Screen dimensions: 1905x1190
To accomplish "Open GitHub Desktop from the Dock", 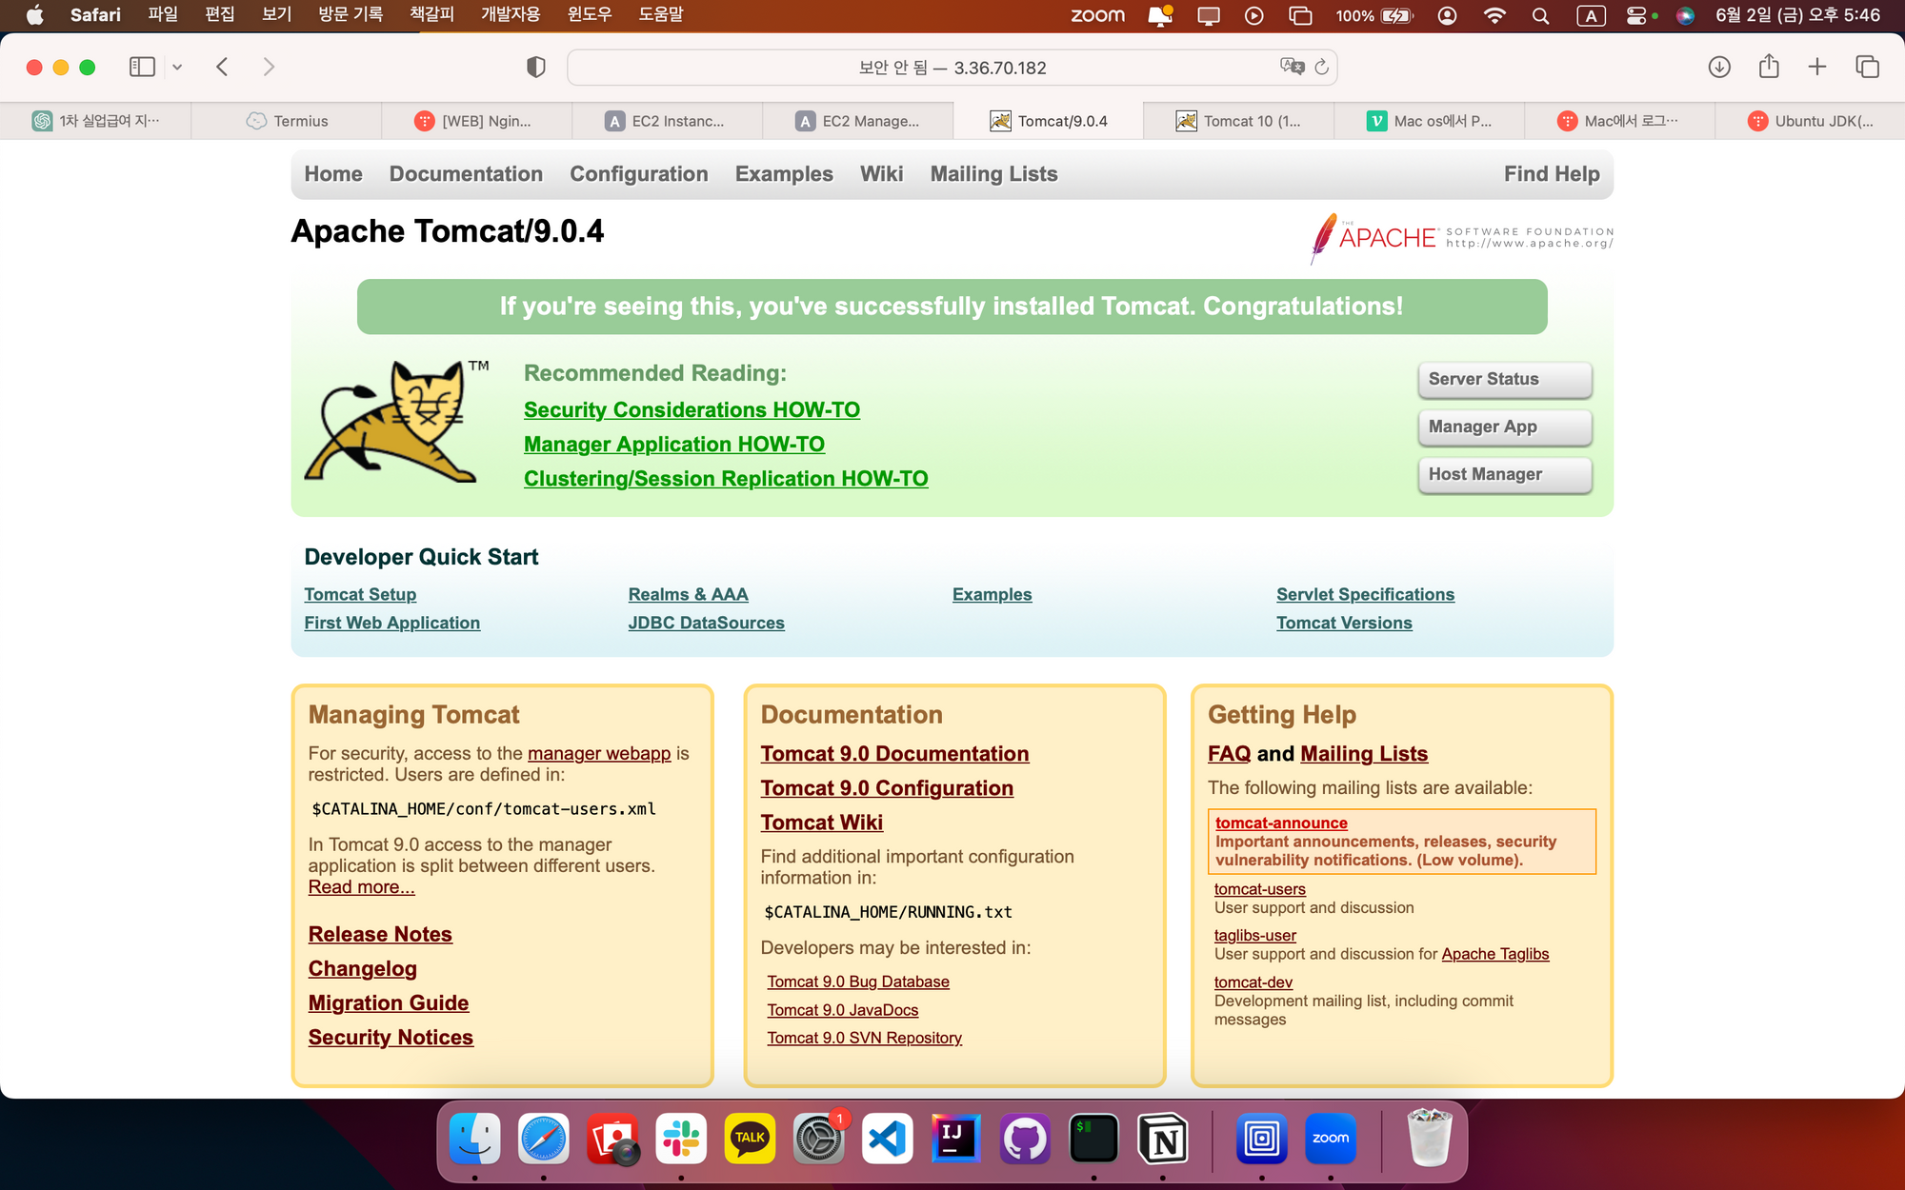I will click(x=1024, y=1139).
